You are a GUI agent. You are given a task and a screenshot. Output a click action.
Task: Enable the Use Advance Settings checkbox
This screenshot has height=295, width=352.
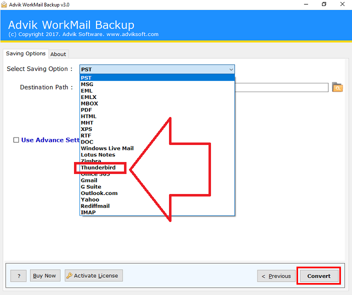point(16,140)
